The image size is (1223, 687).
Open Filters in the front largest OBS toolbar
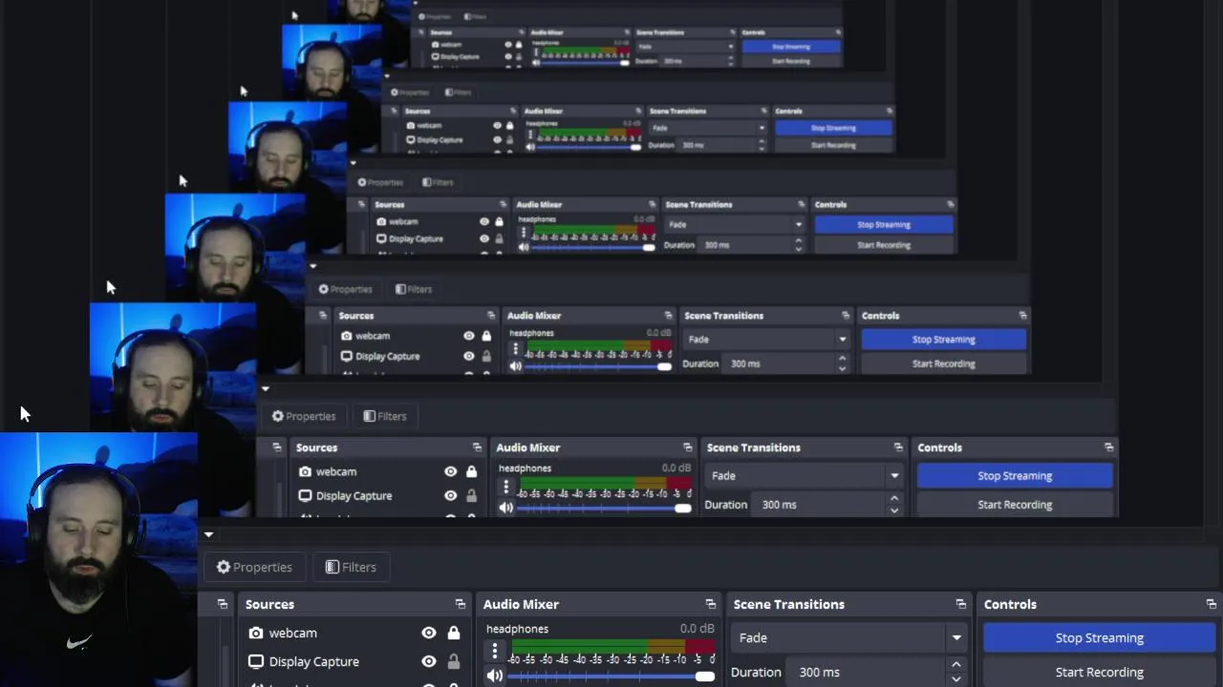(x=351, y=567)
